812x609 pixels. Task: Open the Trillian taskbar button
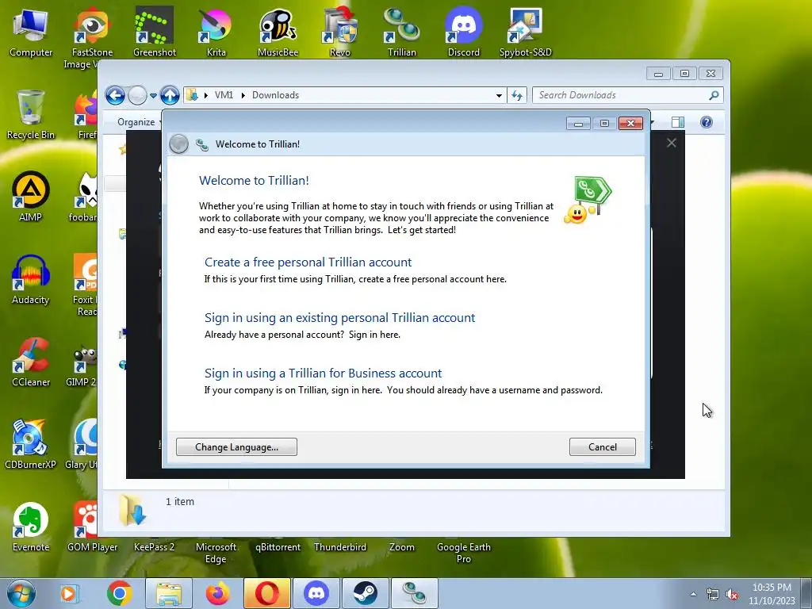point(414,593)
